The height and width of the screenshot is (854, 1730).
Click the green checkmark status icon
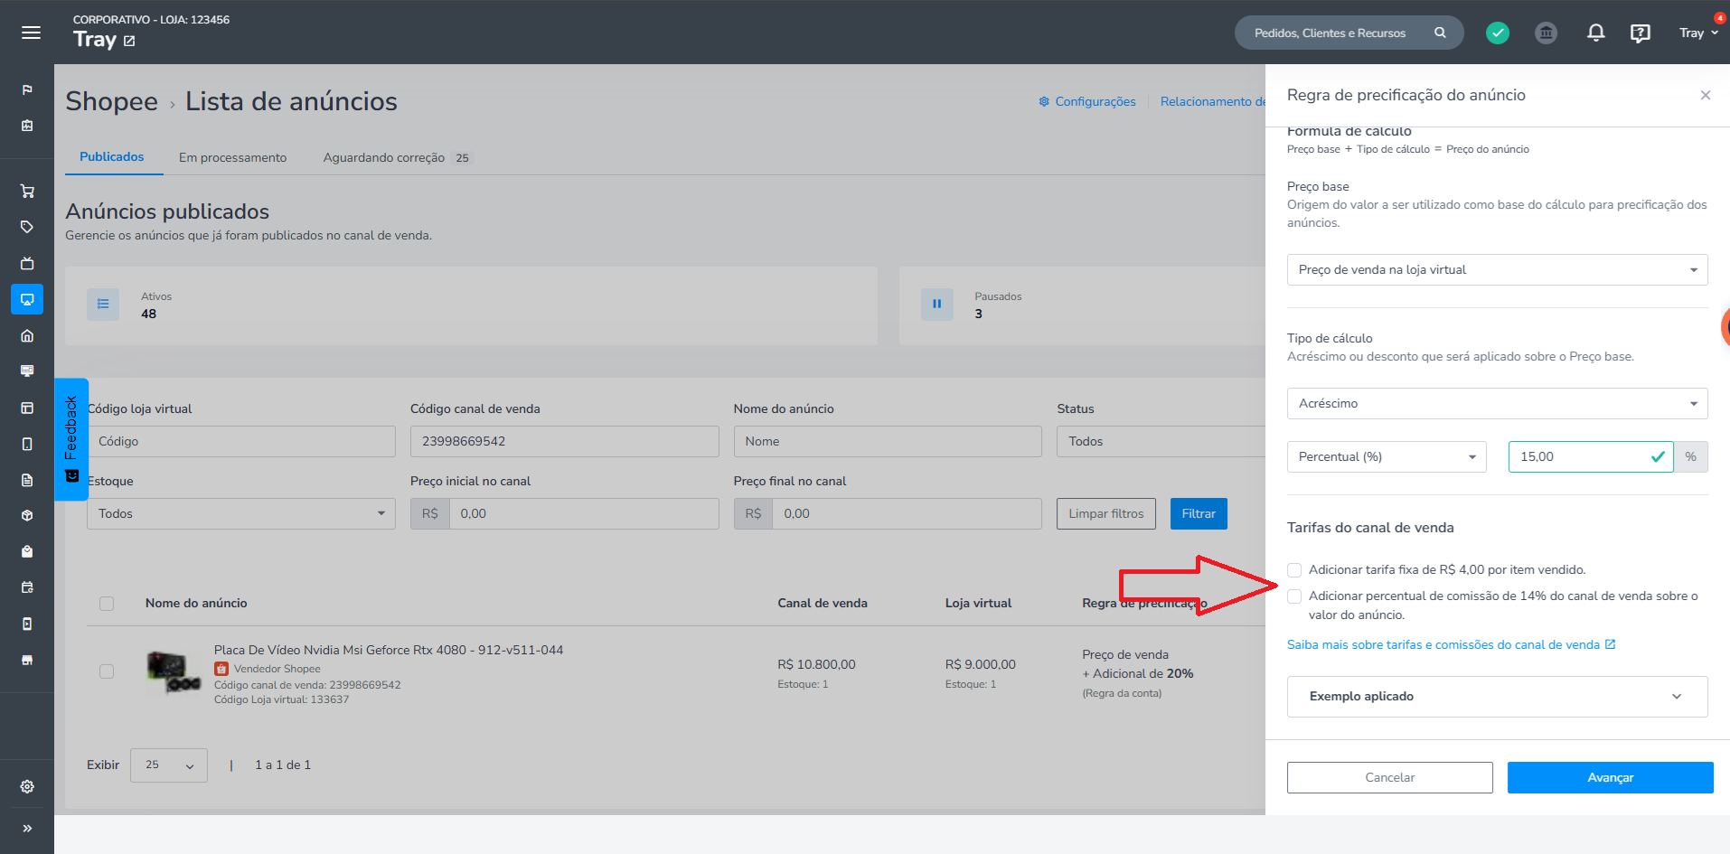point(1498,33)
